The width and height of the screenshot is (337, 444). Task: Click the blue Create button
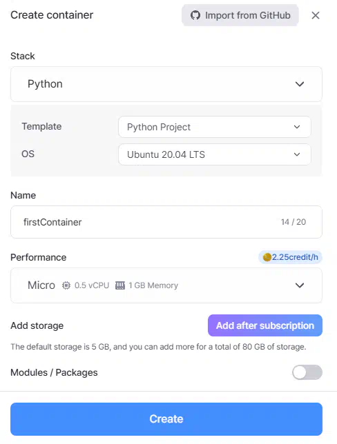(x=166, y=419)
